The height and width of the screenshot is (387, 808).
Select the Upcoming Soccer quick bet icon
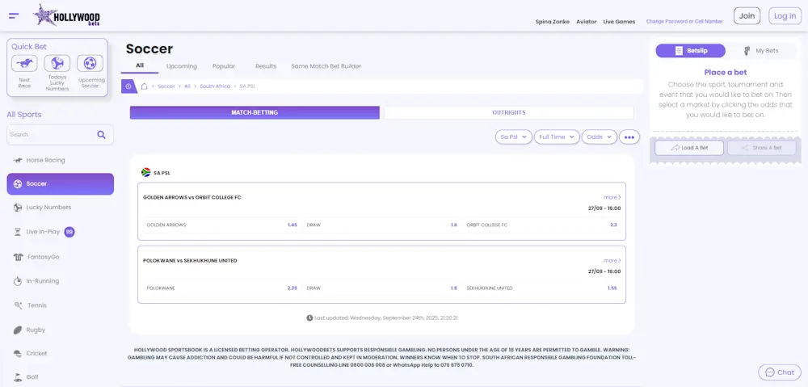coord(90,63)
